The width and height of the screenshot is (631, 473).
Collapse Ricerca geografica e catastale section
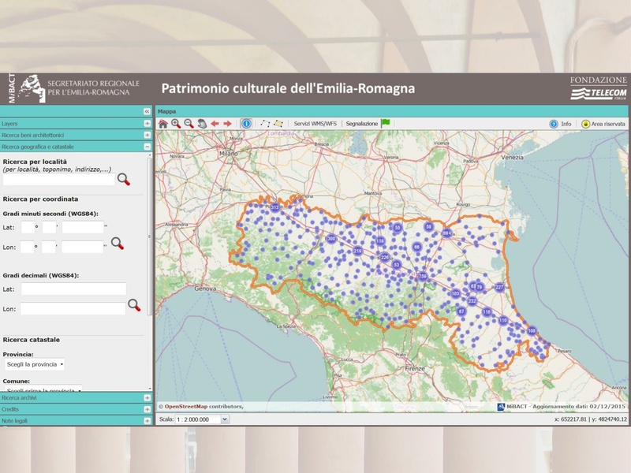147,147
